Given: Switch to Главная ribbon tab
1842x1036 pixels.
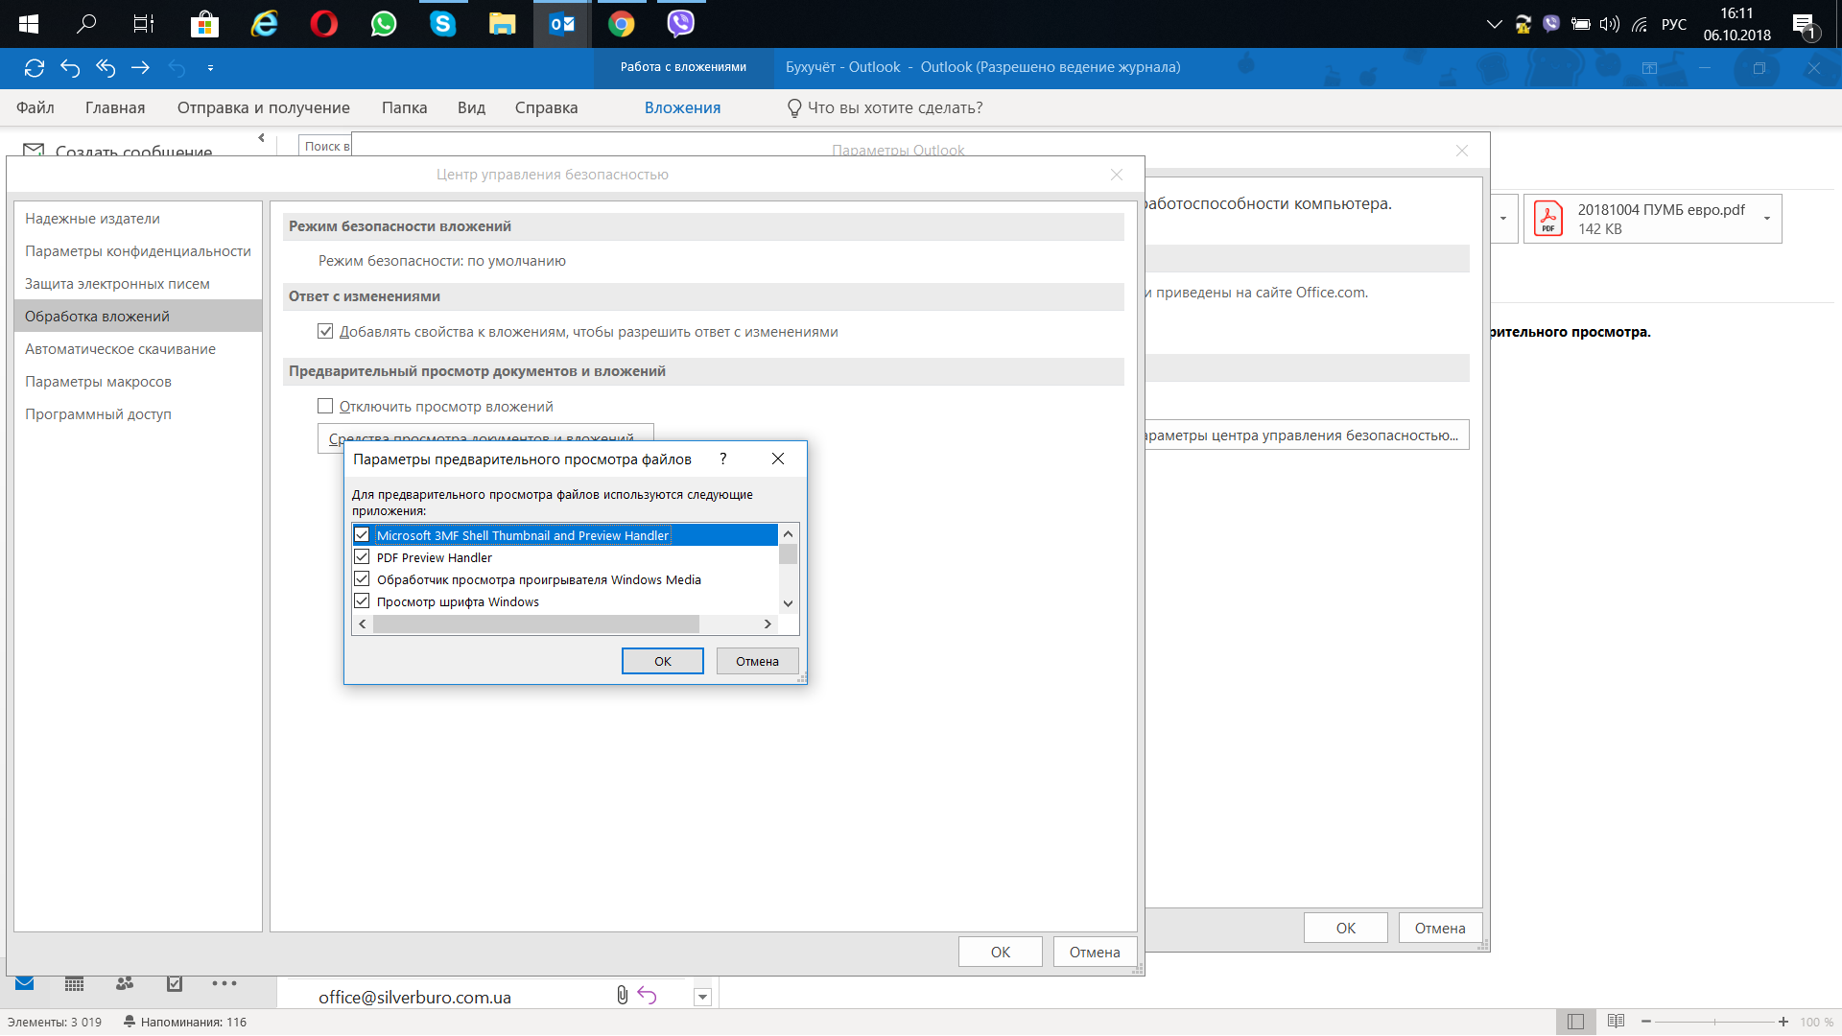Looking at the screenshot, I should [115, 107].
